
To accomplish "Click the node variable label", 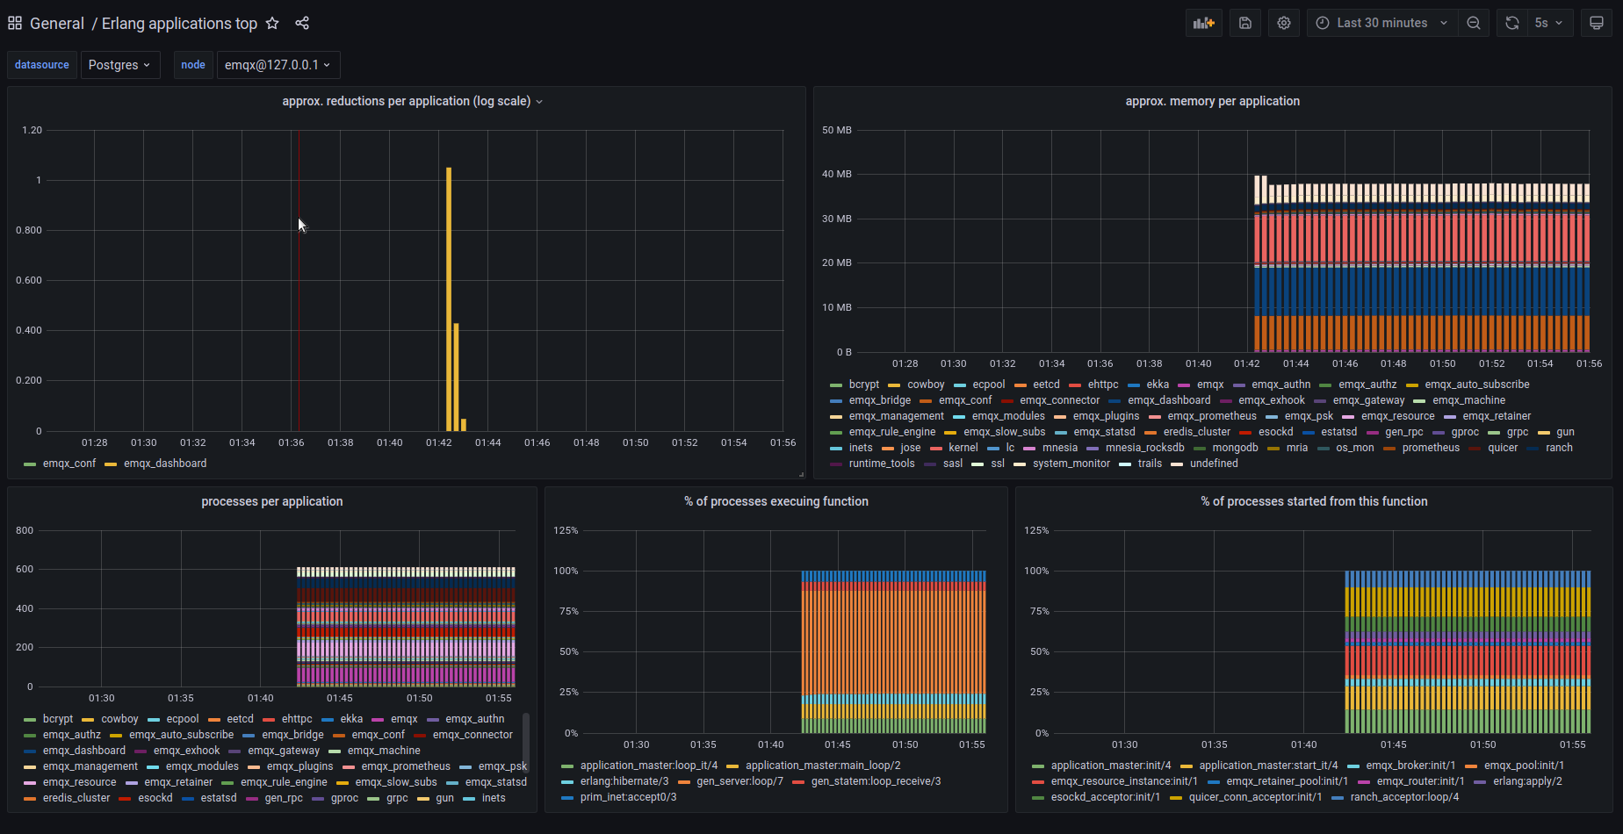I will tap(193, 65).
